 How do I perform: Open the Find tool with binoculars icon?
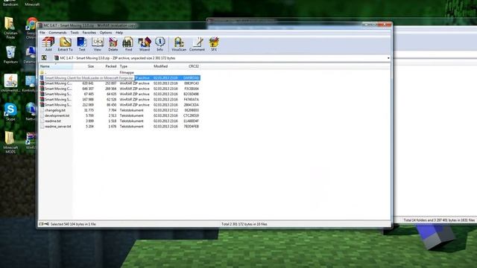click(128, 44)
